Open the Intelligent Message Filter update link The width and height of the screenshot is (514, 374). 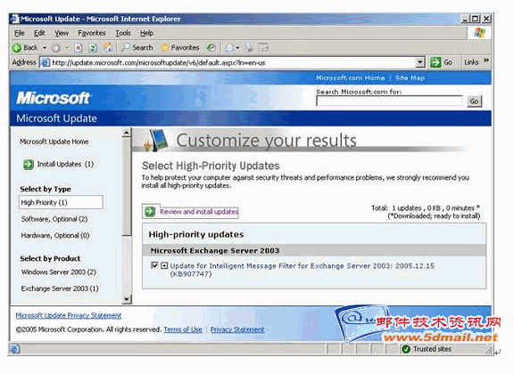coord(302,270)
